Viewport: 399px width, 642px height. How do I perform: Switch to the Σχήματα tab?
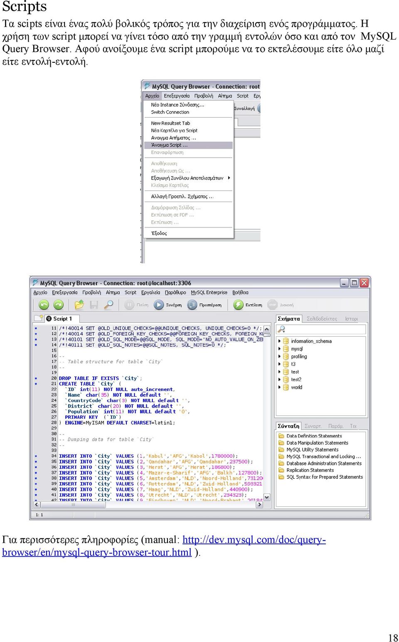289,319
